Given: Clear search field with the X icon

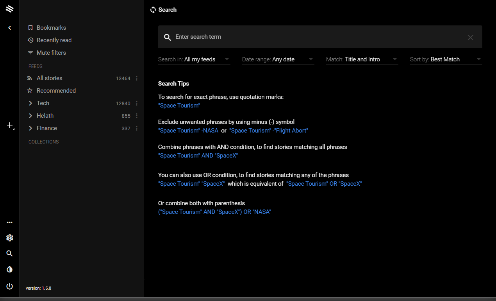Looking at the screenshot, I should tap(470, 38).
